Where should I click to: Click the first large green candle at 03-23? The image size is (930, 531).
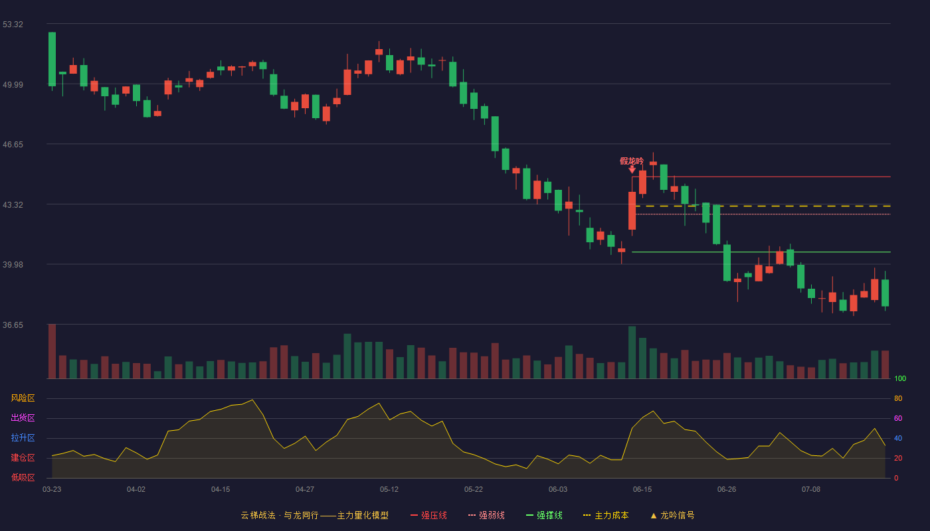pyautogui.click(x=52, y=59)
